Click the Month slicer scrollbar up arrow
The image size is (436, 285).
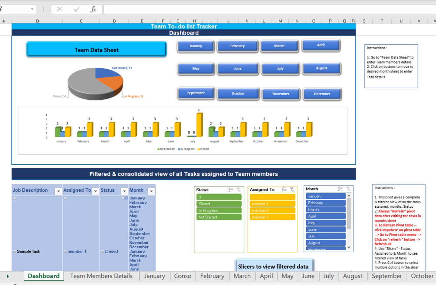click(349, 196)
